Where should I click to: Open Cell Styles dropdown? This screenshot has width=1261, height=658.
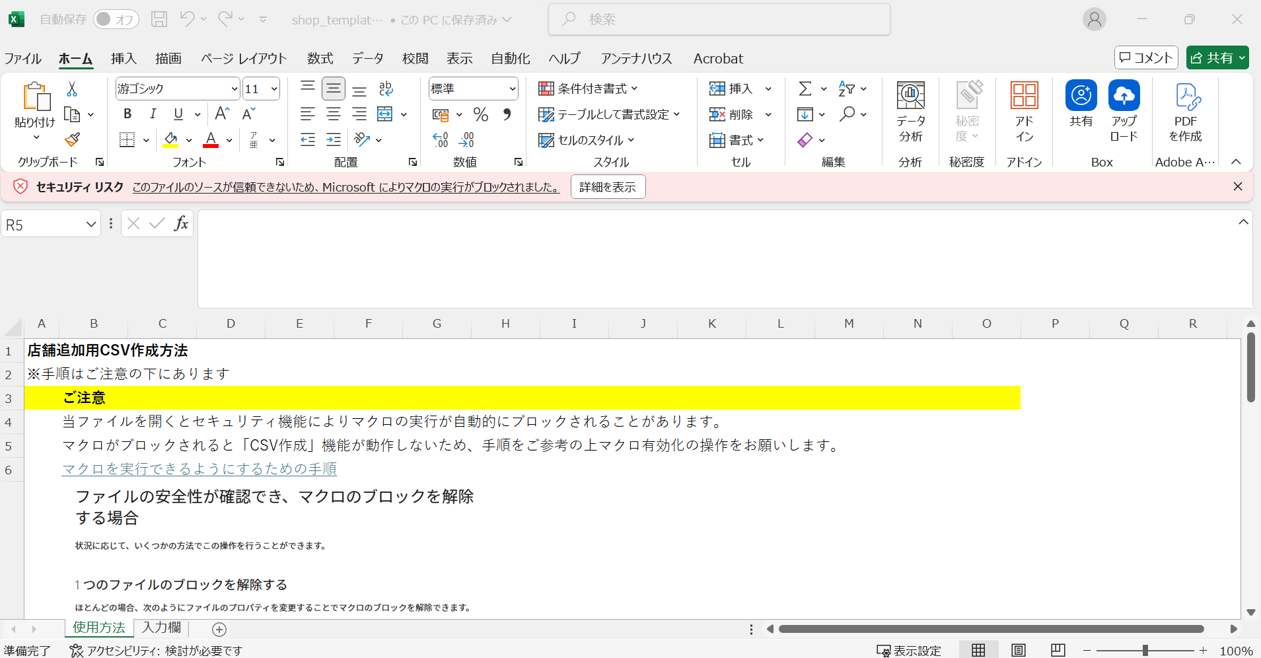pyautogui.click(x=587, y=140)
